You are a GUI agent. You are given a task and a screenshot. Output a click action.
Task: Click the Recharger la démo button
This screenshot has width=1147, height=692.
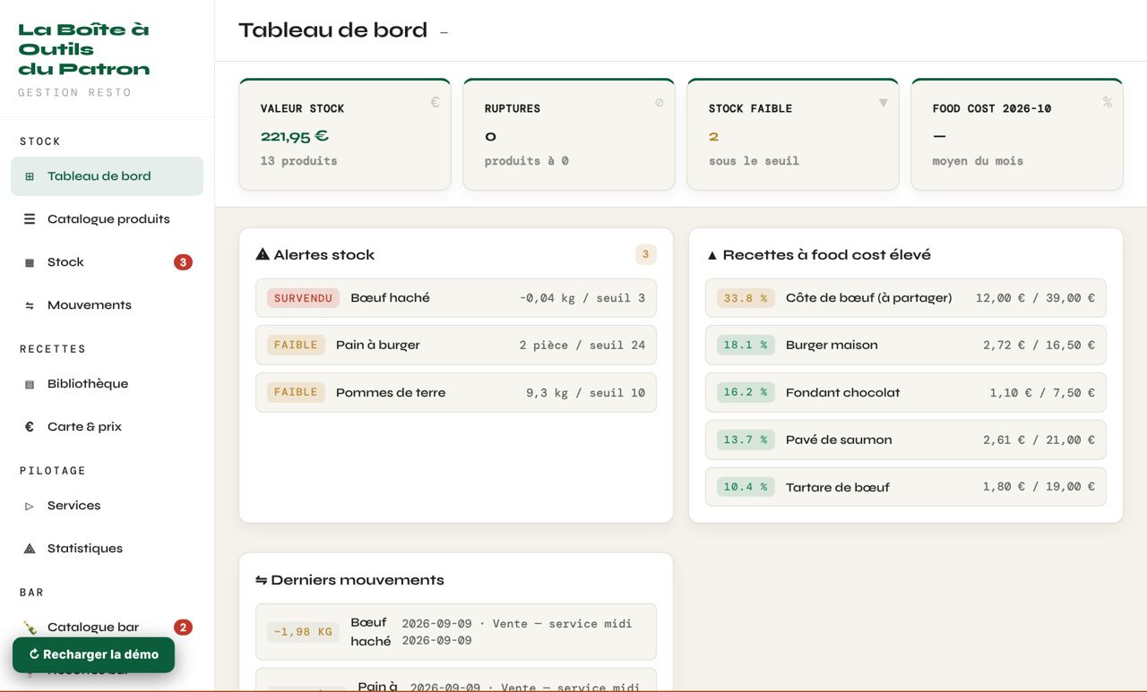click(x=93, y=654)
